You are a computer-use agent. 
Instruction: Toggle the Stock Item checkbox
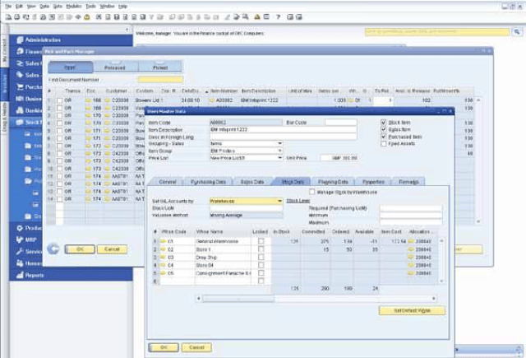pos(384,123)
